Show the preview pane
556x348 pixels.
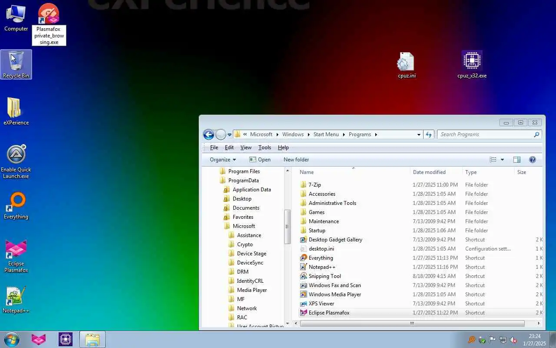tap(517, 160)
